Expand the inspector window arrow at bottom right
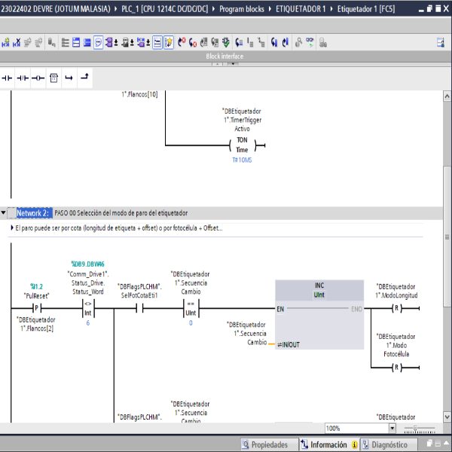The width and height of the screenshot is (452, 452). pyautogui.click(x=447, y=443)
